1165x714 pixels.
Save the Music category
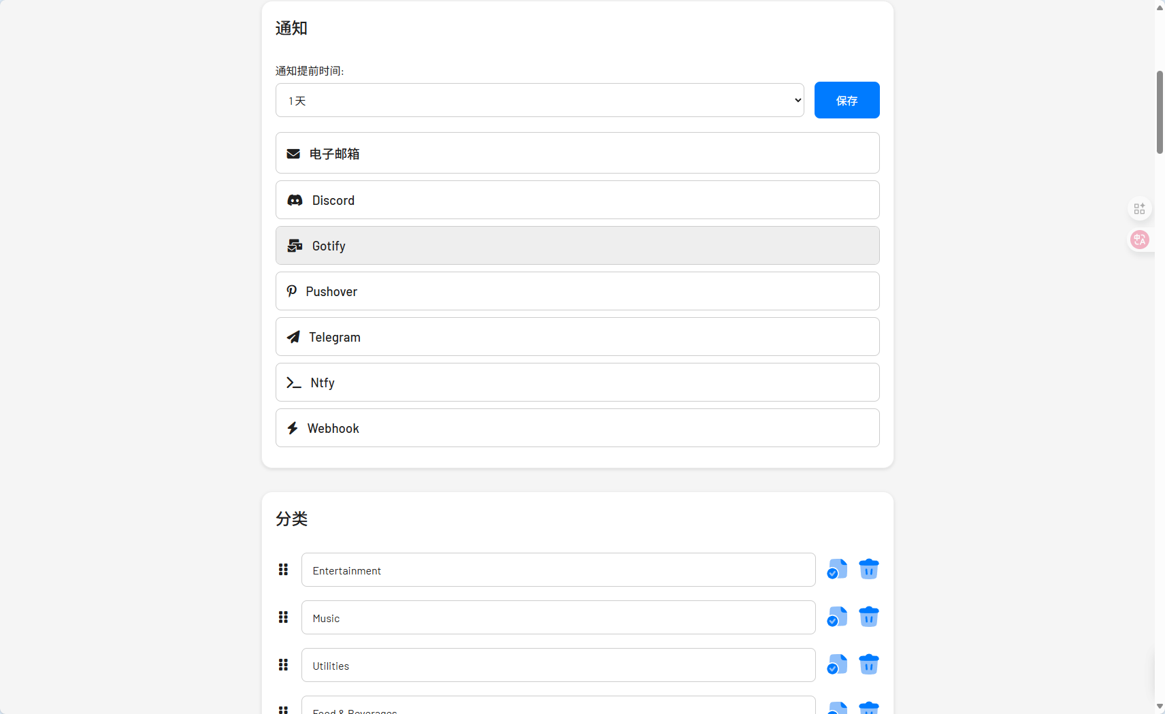pos(837,617)
